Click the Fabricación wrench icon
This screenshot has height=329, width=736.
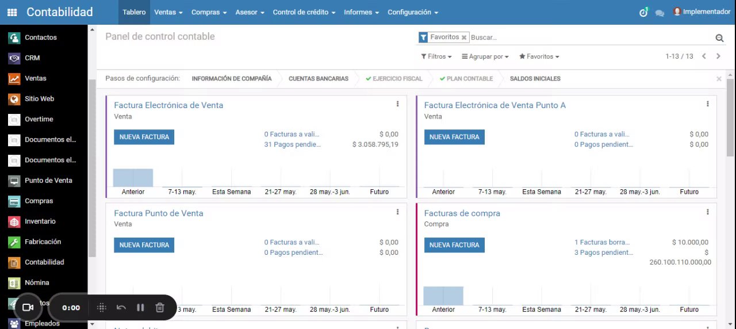point(14,242)
